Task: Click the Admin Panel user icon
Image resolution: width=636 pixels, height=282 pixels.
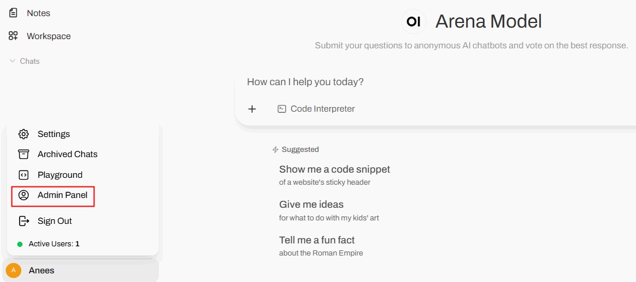Action: tap(24, 195)
